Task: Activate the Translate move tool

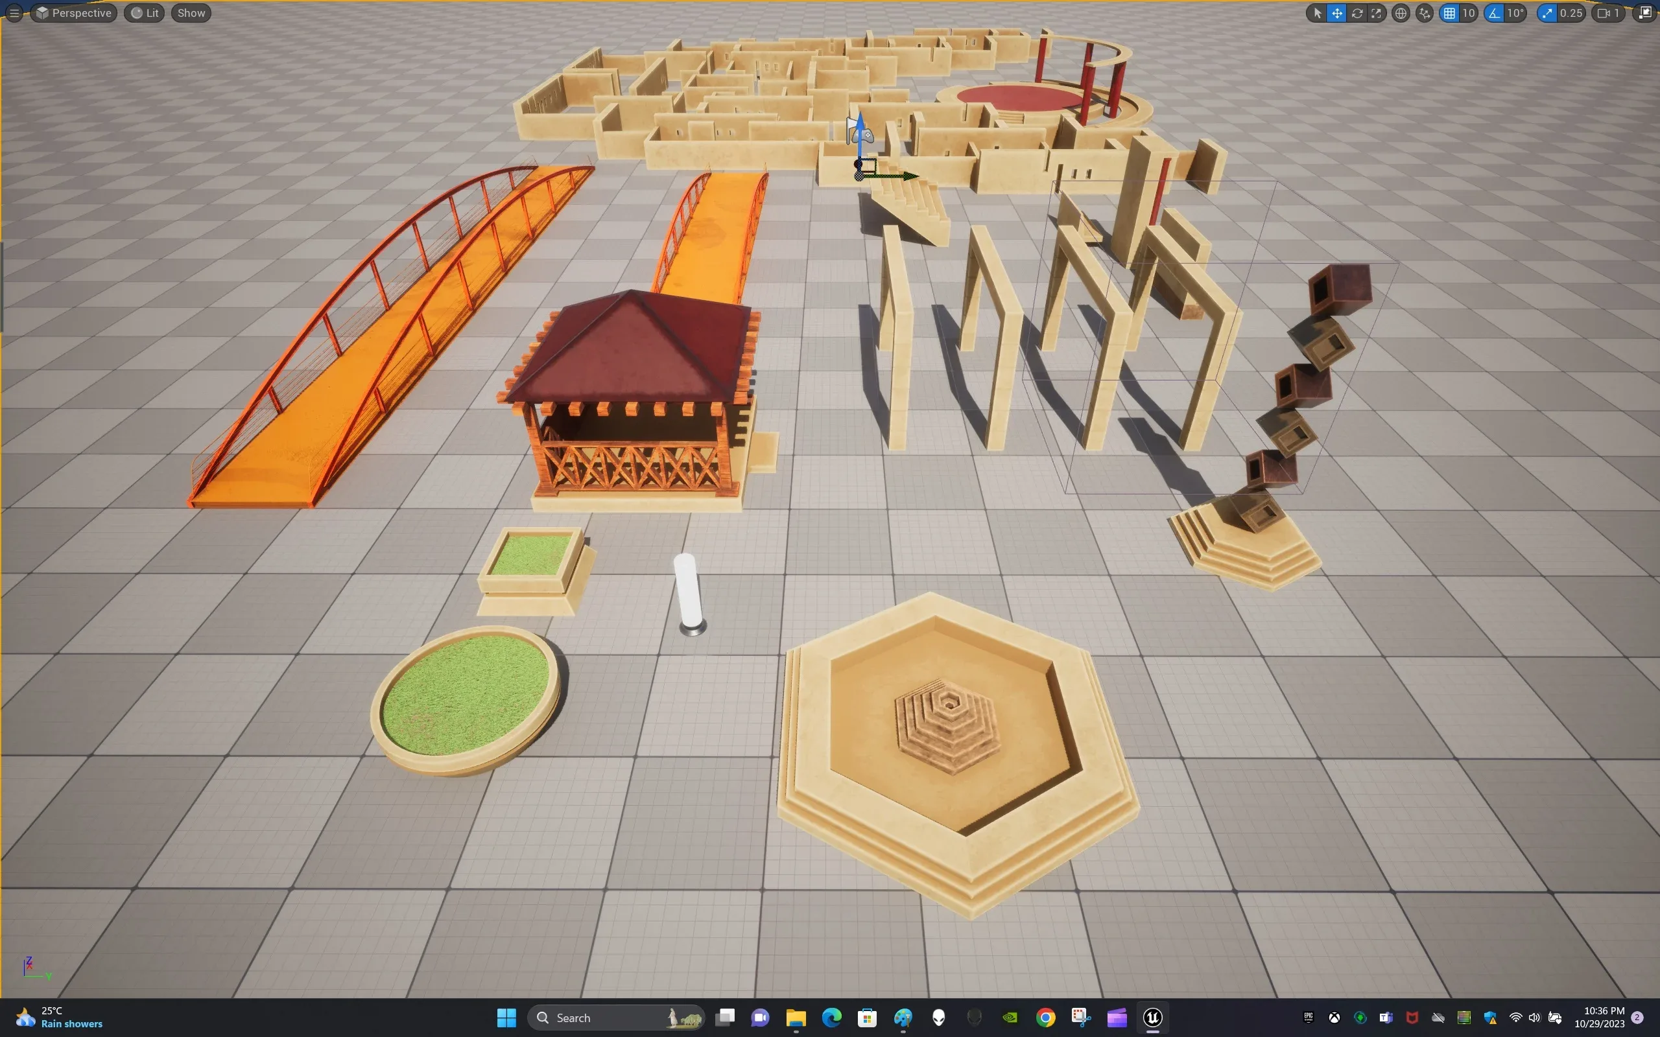Action: click(1337, 13)
